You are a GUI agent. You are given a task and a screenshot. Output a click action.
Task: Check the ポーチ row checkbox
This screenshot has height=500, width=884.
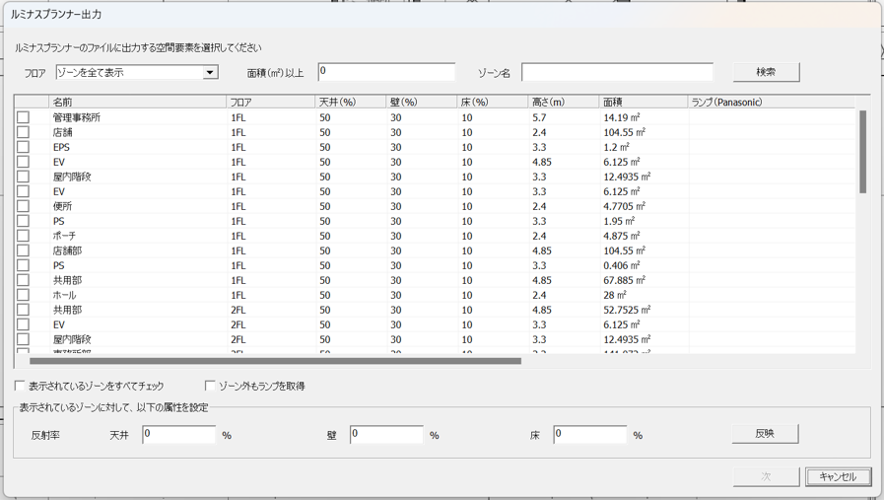(23, 236)
